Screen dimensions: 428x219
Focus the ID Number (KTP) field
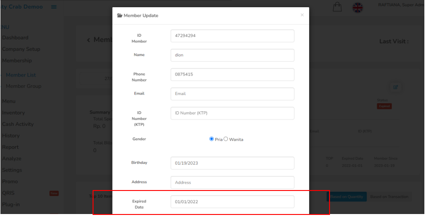(232, 113)
